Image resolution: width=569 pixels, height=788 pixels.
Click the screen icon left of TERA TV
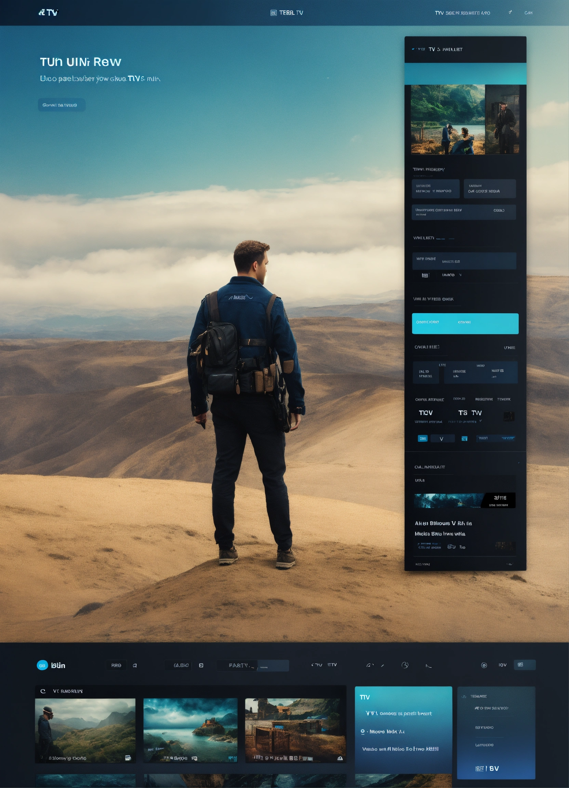273,13
